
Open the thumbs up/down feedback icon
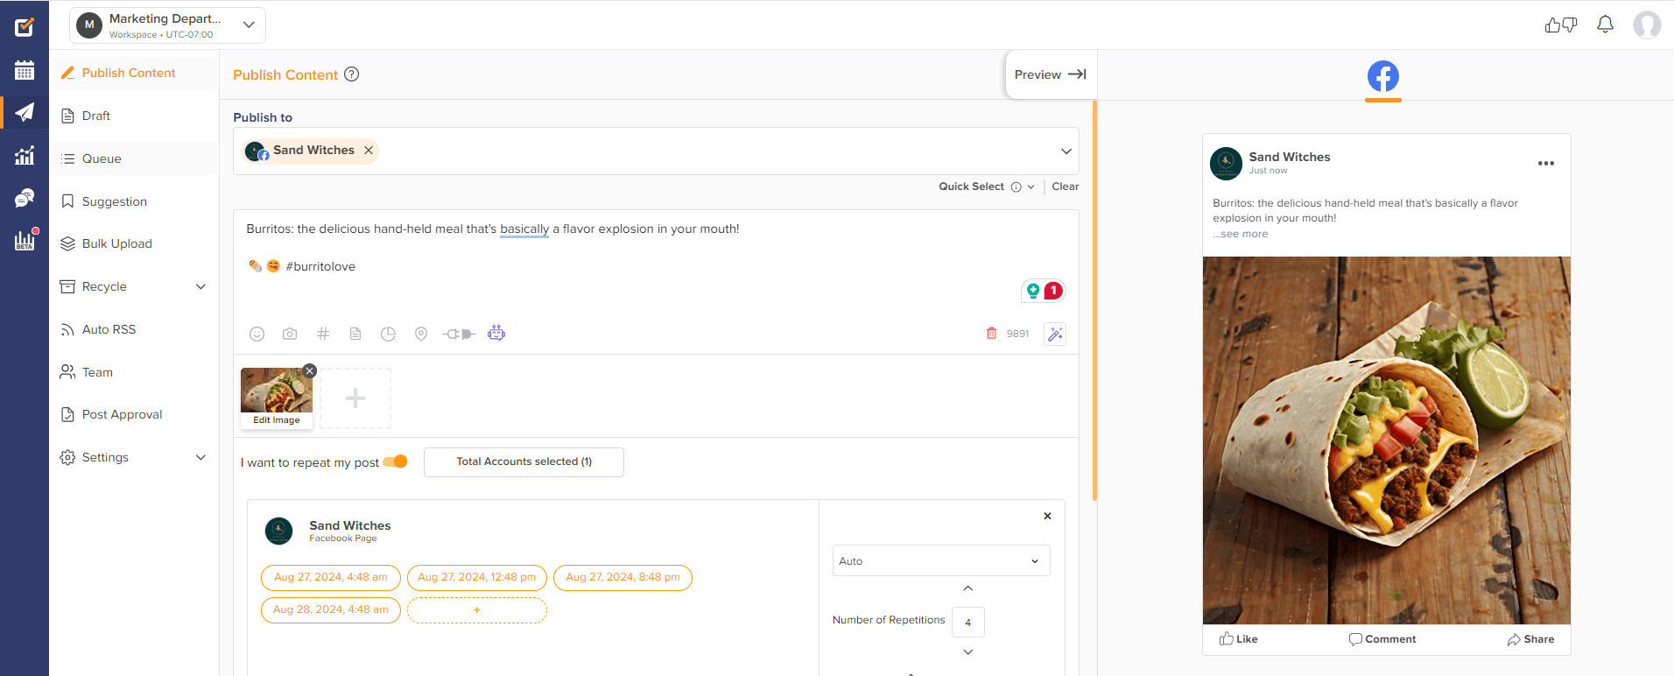pos(1561,25)
